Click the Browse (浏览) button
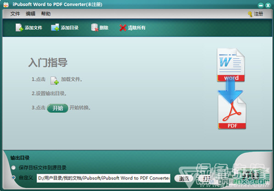This screenshot has height=191, width=274. (184, 179)
